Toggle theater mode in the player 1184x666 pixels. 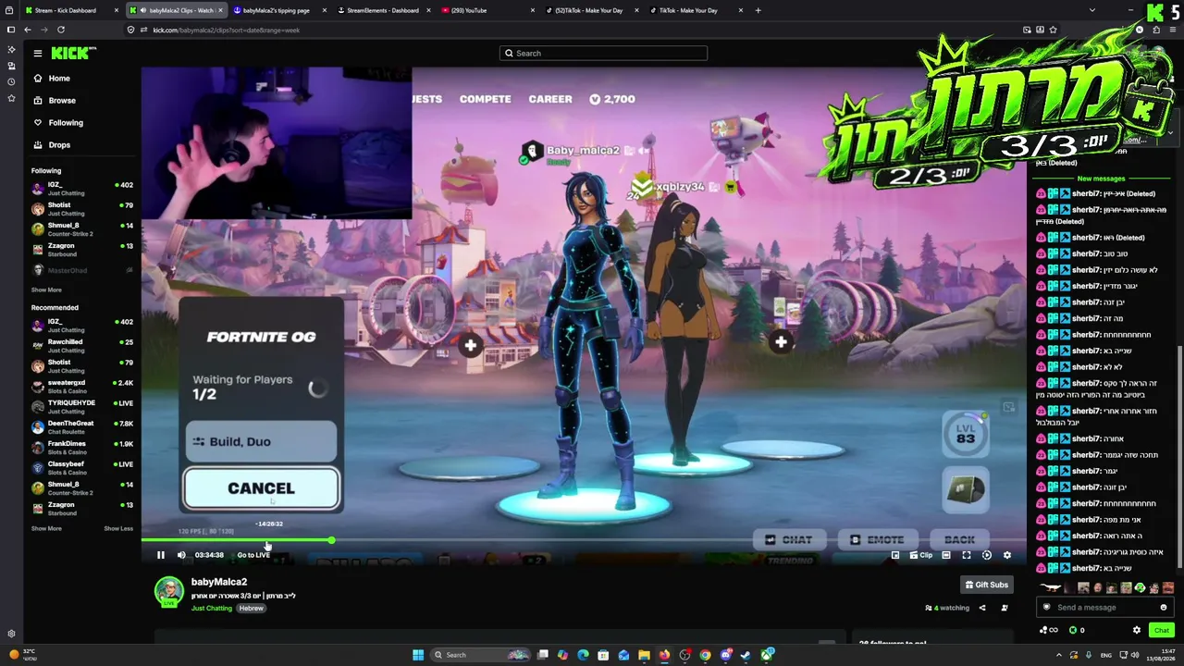(x=946, y=555)
